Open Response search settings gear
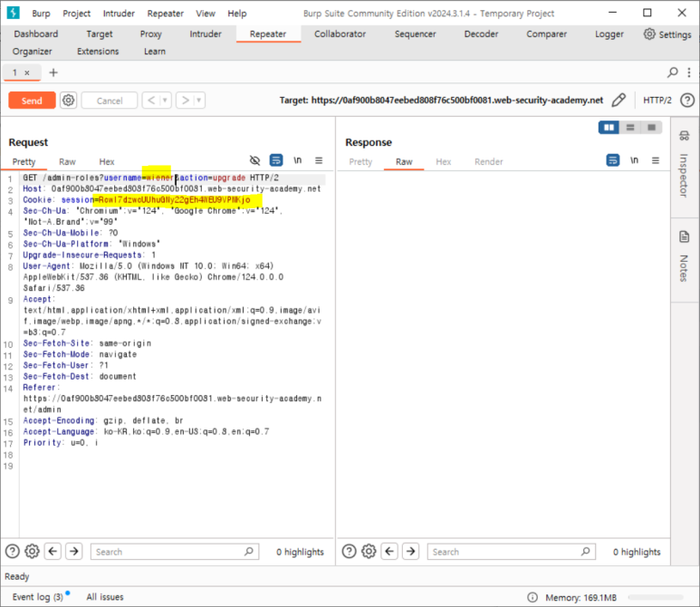 click(369, 552)
